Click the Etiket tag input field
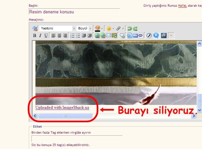Image resolution: width=202 pixels, height=149 pixels. coord(77,138)
